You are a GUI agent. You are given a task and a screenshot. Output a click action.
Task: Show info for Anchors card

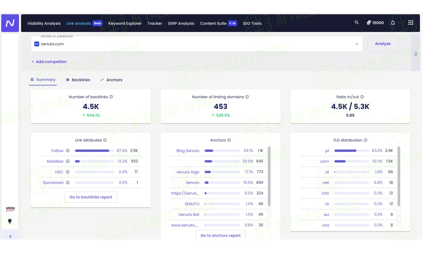click(x=229, y=140)
